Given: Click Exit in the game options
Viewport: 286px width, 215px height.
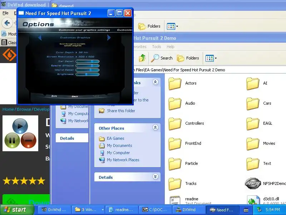Looking at the screenshot, I should pyautogui.click(x=54, y=96).
